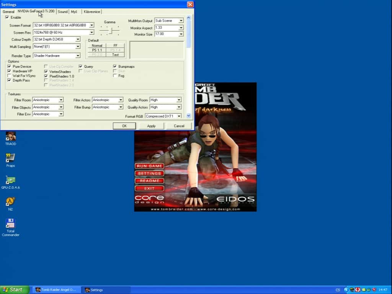Disable the Wait For VSync checkbox
This screenshot has height=294, width=392.
(x=9, y=76)
